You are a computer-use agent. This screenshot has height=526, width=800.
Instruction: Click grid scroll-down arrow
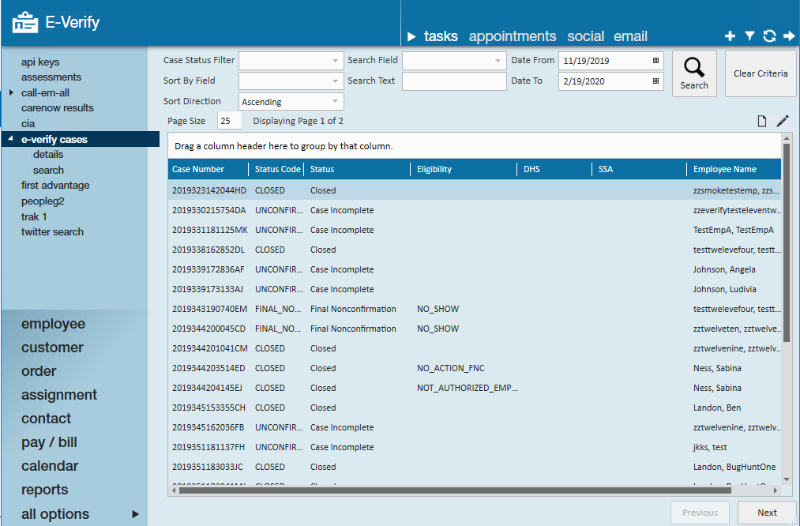pos(787,479)
